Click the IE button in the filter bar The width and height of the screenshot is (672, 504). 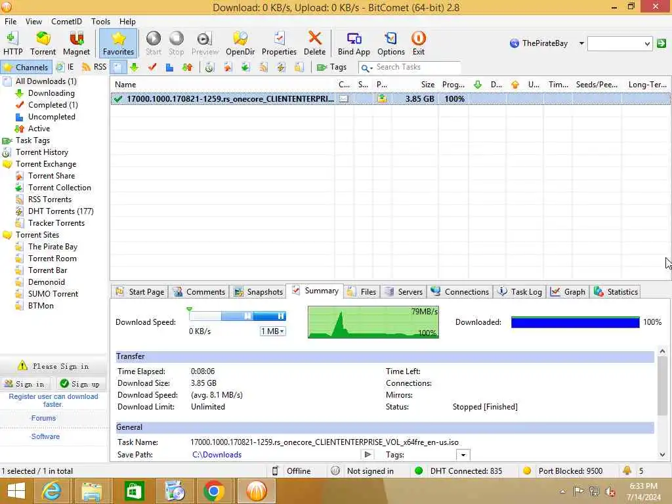pos(66,68)
